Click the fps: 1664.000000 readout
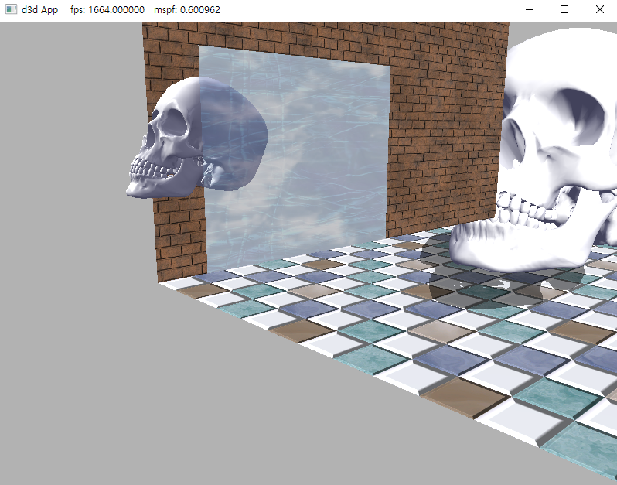The height and width of the screenshot is (485, 617). point(107,10)
